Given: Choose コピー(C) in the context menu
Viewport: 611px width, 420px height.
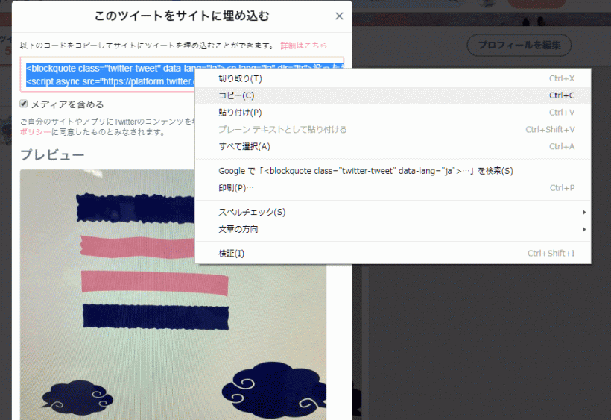Looking at the screenshot, I should 236,95.
